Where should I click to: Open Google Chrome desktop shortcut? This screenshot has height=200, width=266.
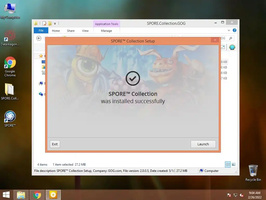click(x=10, y=66)
